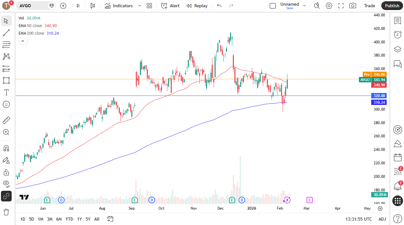Open the layout setup square icon
Screen dimensions: 404x225
[273, 6]
